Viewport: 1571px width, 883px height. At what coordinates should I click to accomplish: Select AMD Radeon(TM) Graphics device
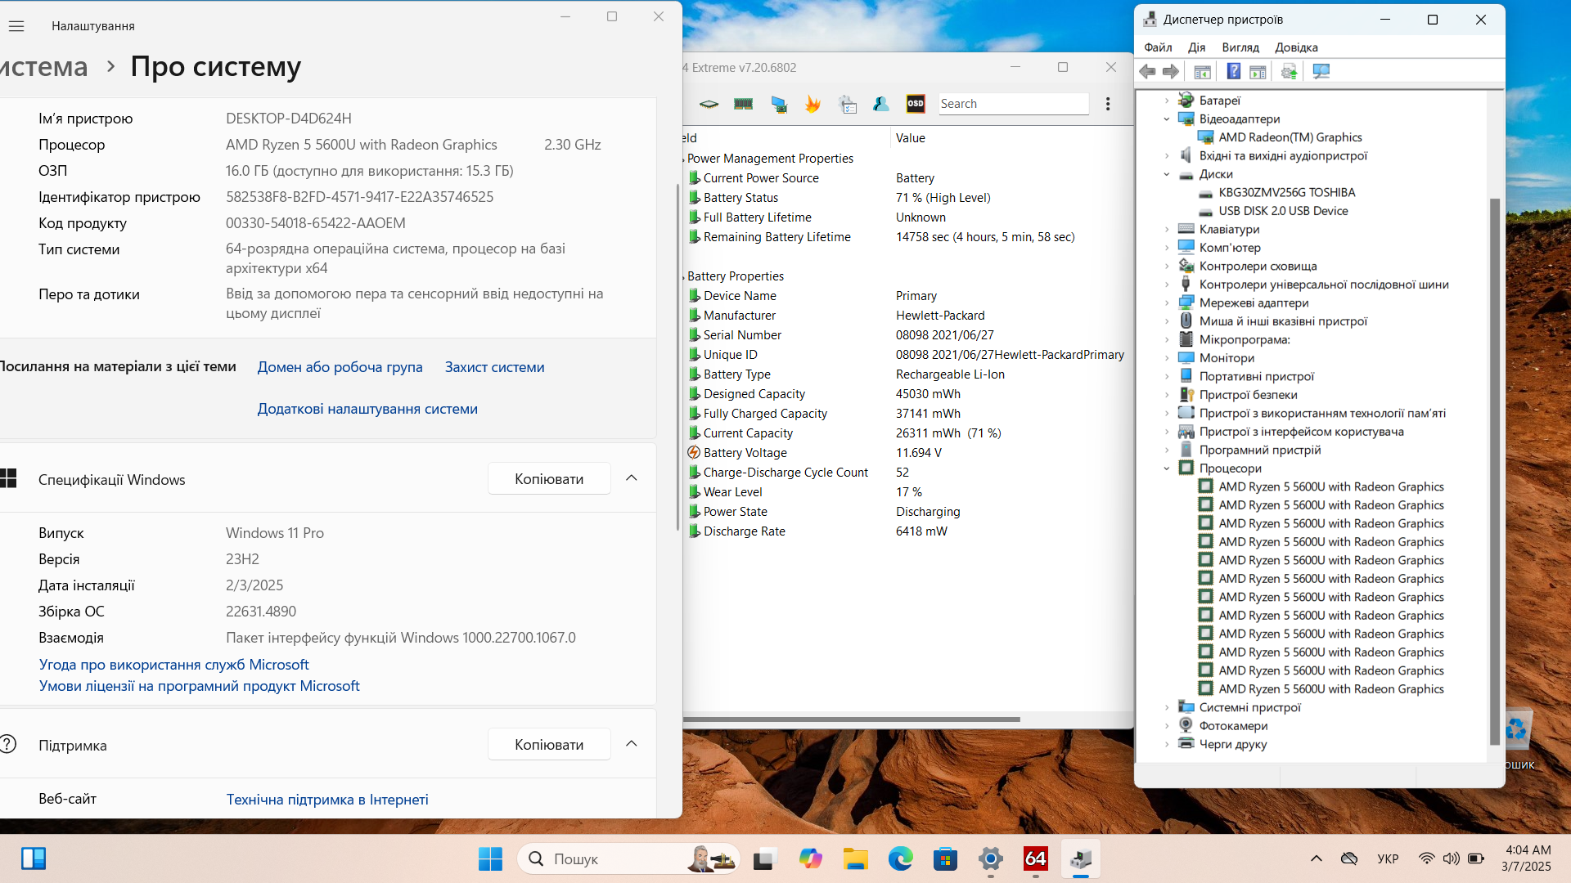(1290, 137)
